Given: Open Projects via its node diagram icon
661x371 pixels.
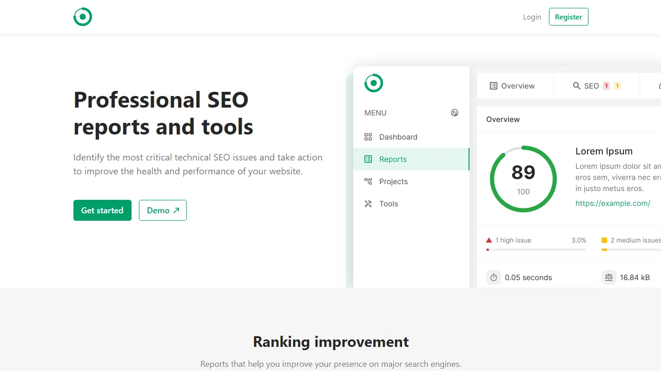Looking at the screenshot, I should (368, 181).
